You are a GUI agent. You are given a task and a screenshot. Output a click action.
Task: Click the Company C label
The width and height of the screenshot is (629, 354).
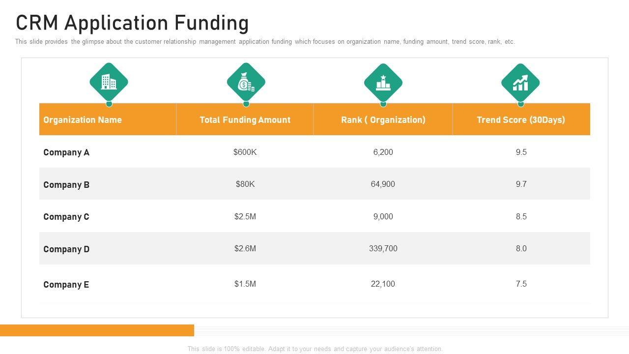click(66, 217)
